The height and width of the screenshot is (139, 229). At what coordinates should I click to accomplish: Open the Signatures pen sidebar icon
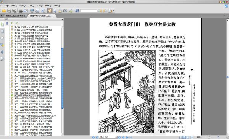point(3,59)
